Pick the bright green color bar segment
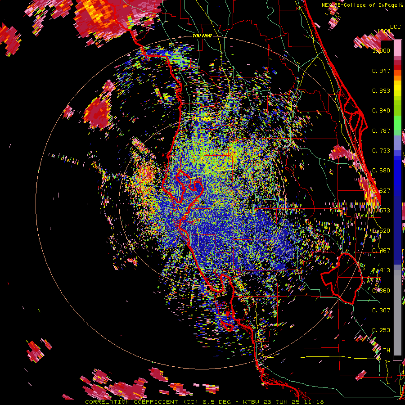The width and height of the screenshot is (405, 405). [x=397, y=123]
